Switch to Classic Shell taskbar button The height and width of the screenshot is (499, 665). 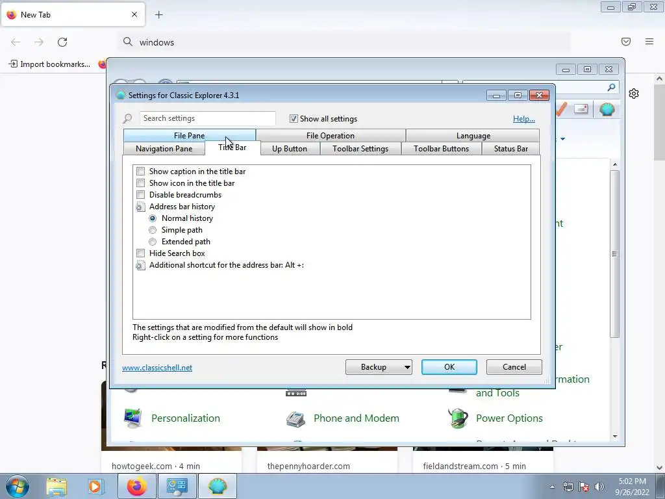click(217, 486)
